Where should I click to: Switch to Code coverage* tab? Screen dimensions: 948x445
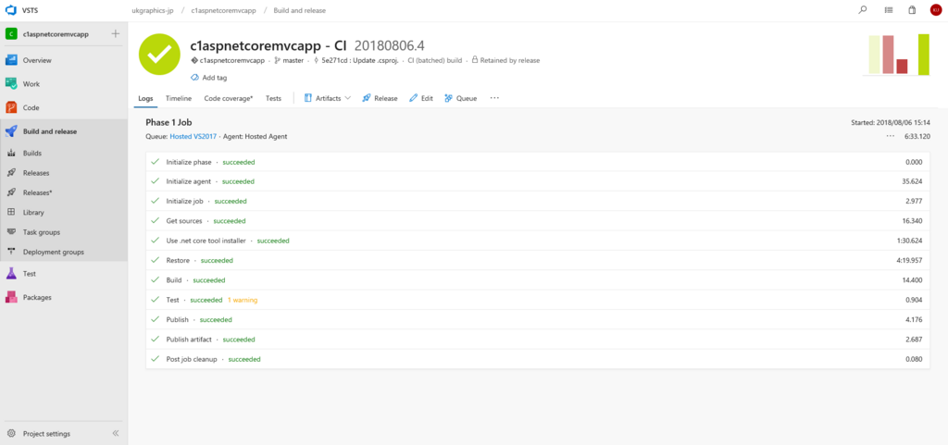click(229, 98)
